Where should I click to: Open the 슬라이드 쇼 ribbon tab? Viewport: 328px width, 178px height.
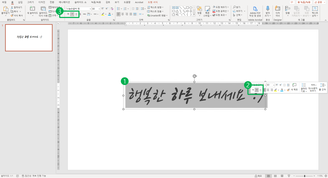[80, 2]
